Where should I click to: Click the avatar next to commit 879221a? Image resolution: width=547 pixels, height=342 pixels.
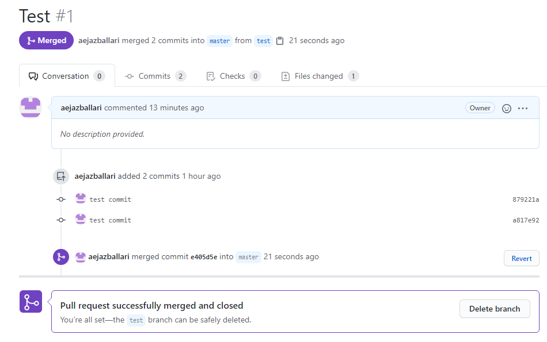pyautogui.click(x=80, y=198)
